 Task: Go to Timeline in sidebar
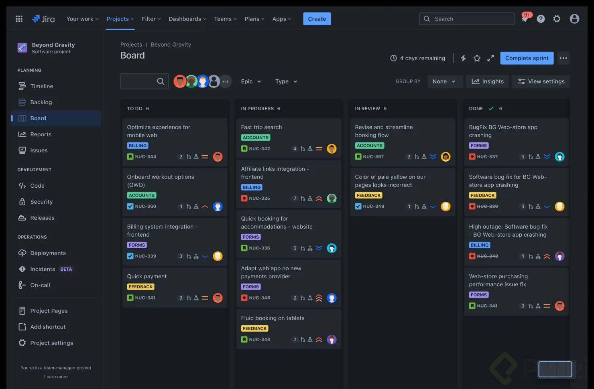(x=56, y=86)
